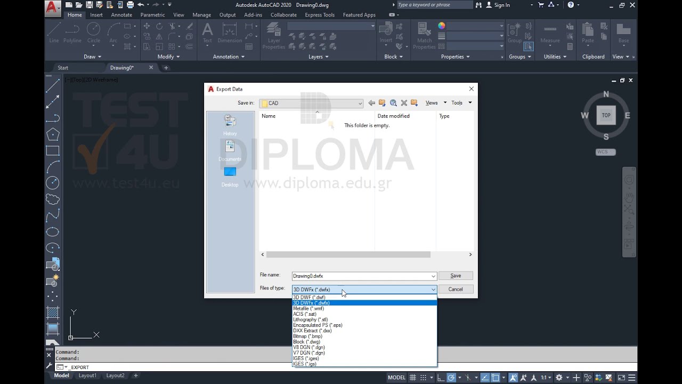Viewport: 682px width, 384px height.
Task: Select the Circle tool in the ribbon
Action: [94, 33]
